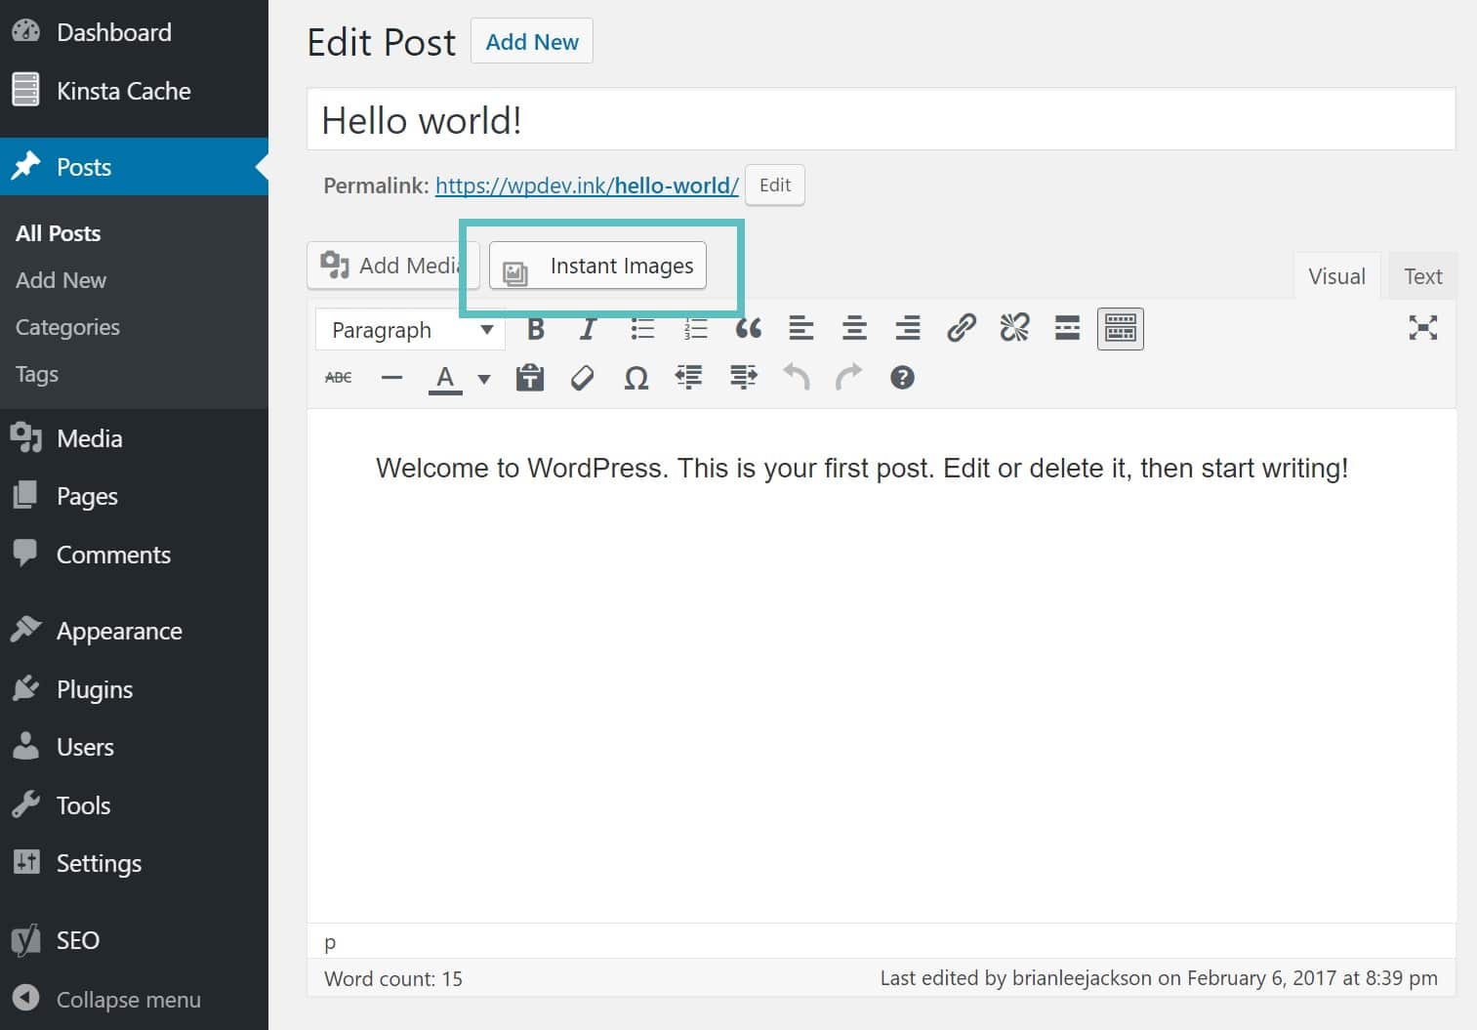Image resolution: width=1477 pixels, height=1030 pixels.
Task: Enter distraction-free fullscreen mode
Action: [1423, 328]
